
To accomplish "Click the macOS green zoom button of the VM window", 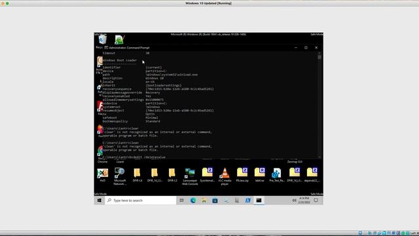I will coord(7,3).
